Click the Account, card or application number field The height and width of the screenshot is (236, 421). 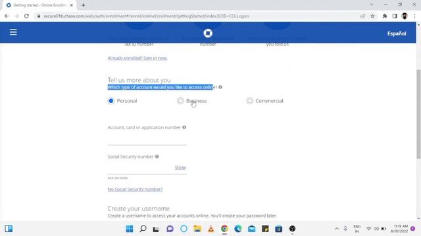[147, 139]
